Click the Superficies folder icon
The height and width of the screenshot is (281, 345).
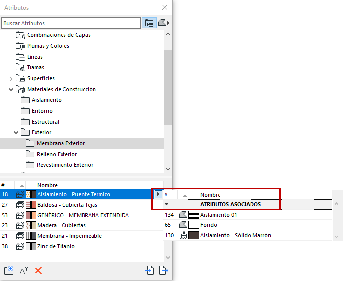[x=20, y=78]
